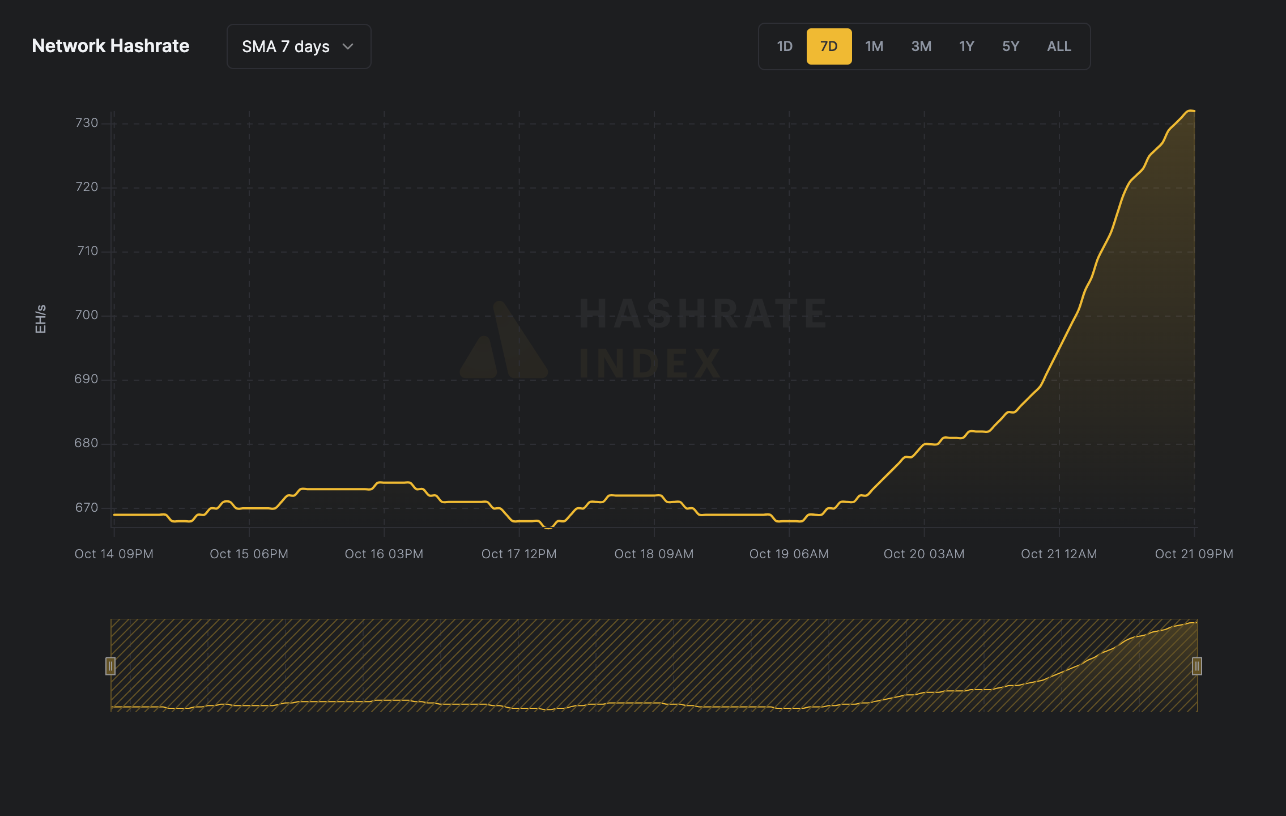Enable the ALL time range view
The width and height of the screenshot is (1286, 816).
pos(1058,46)
